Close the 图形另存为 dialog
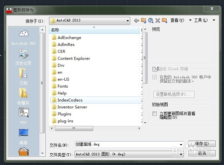 [212, 9]
